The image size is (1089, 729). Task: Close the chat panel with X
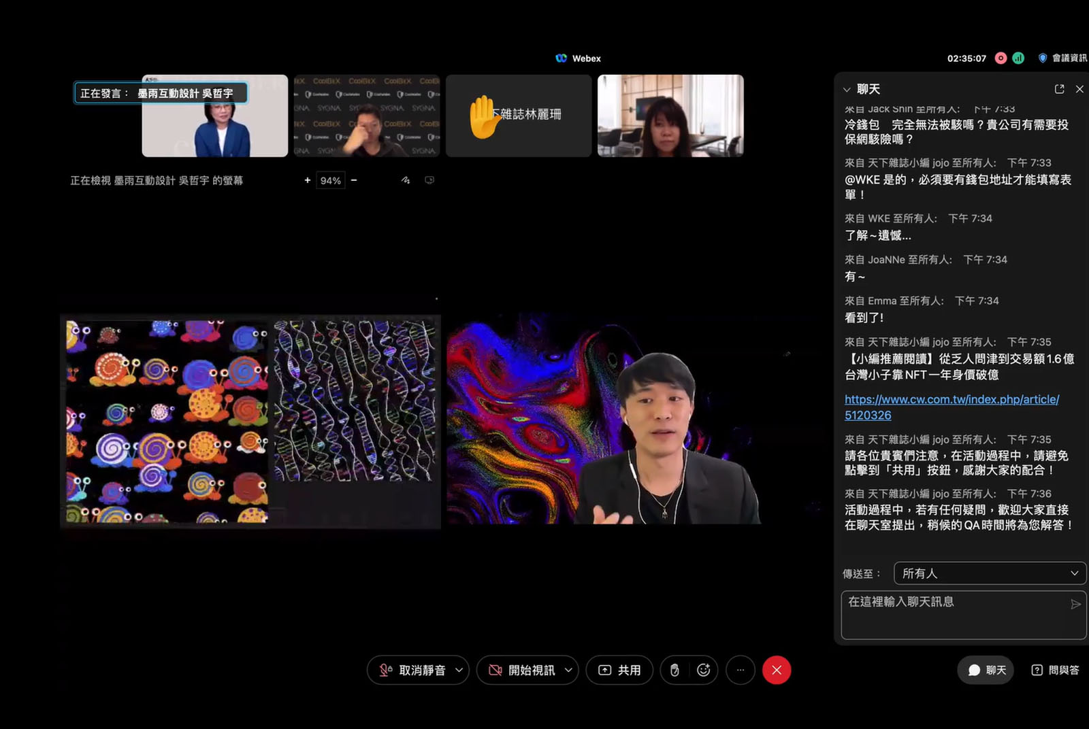coord(1079,89)
